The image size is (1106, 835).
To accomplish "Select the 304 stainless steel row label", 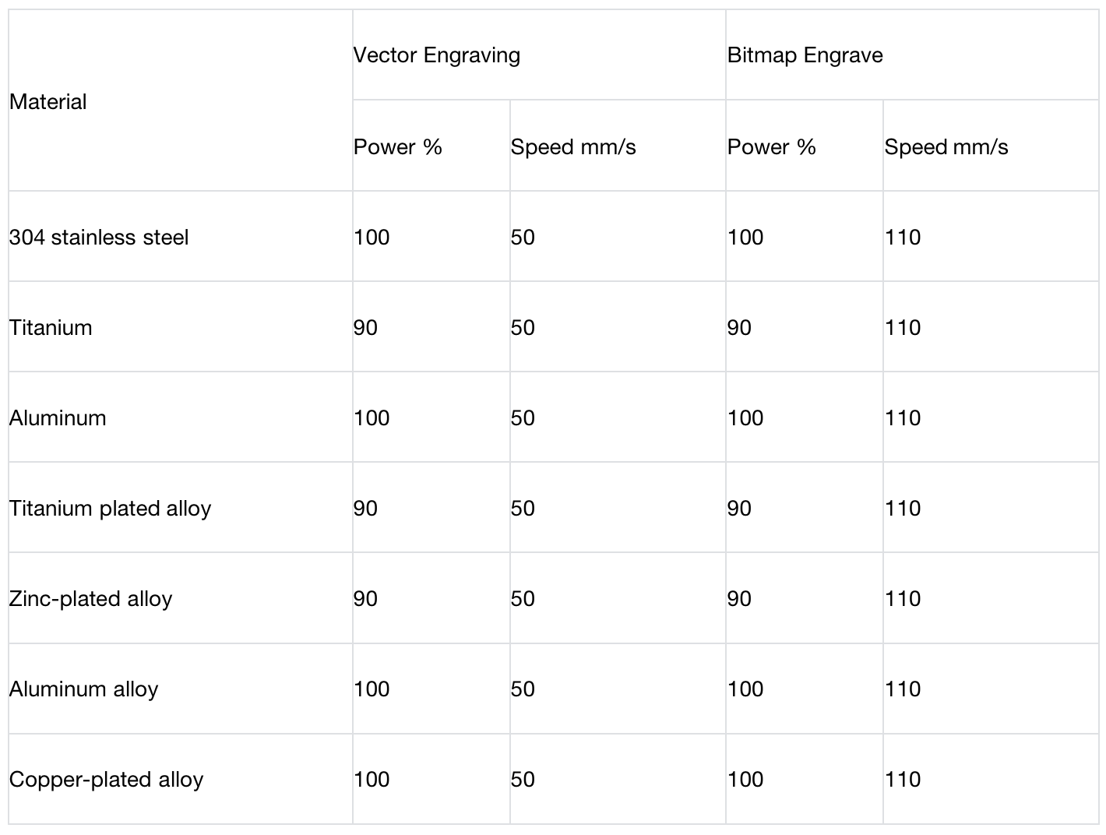I will pyautogui.click(x=99, y=238).
